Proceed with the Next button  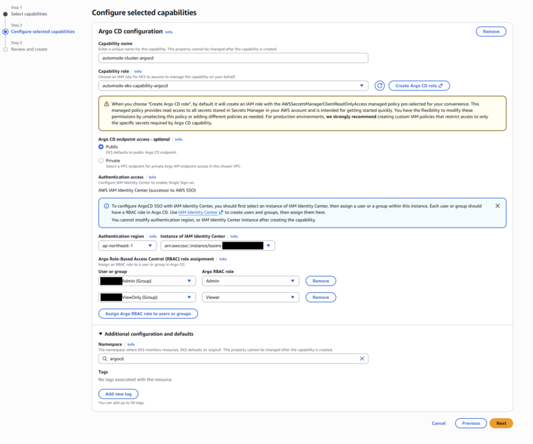(x=501, y=423)
